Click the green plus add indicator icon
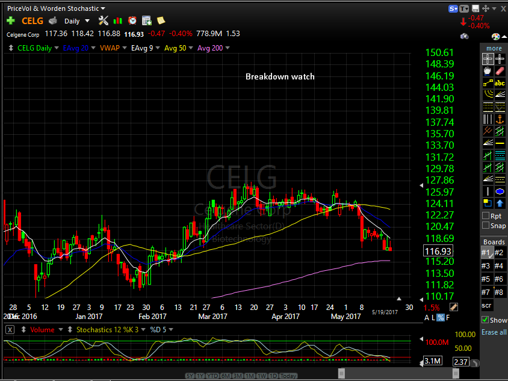 [11, 20]
